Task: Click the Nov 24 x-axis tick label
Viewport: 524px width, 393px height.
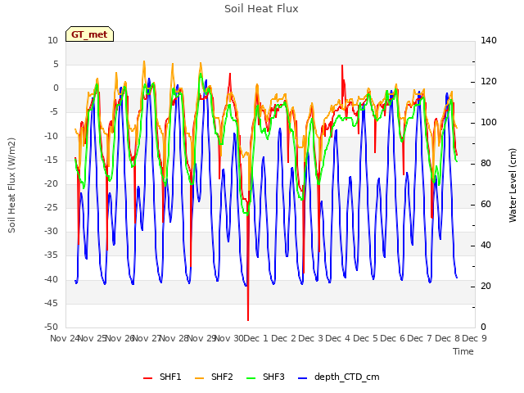Action: 65,338
